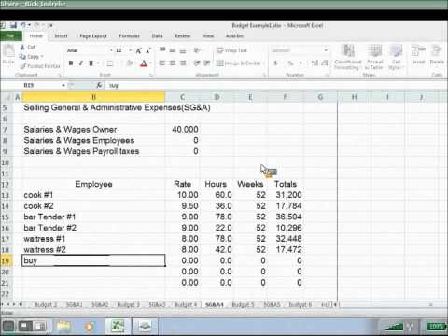Open the File tab
The width and height of the screenshot is (448, 336).
point(10,36)
